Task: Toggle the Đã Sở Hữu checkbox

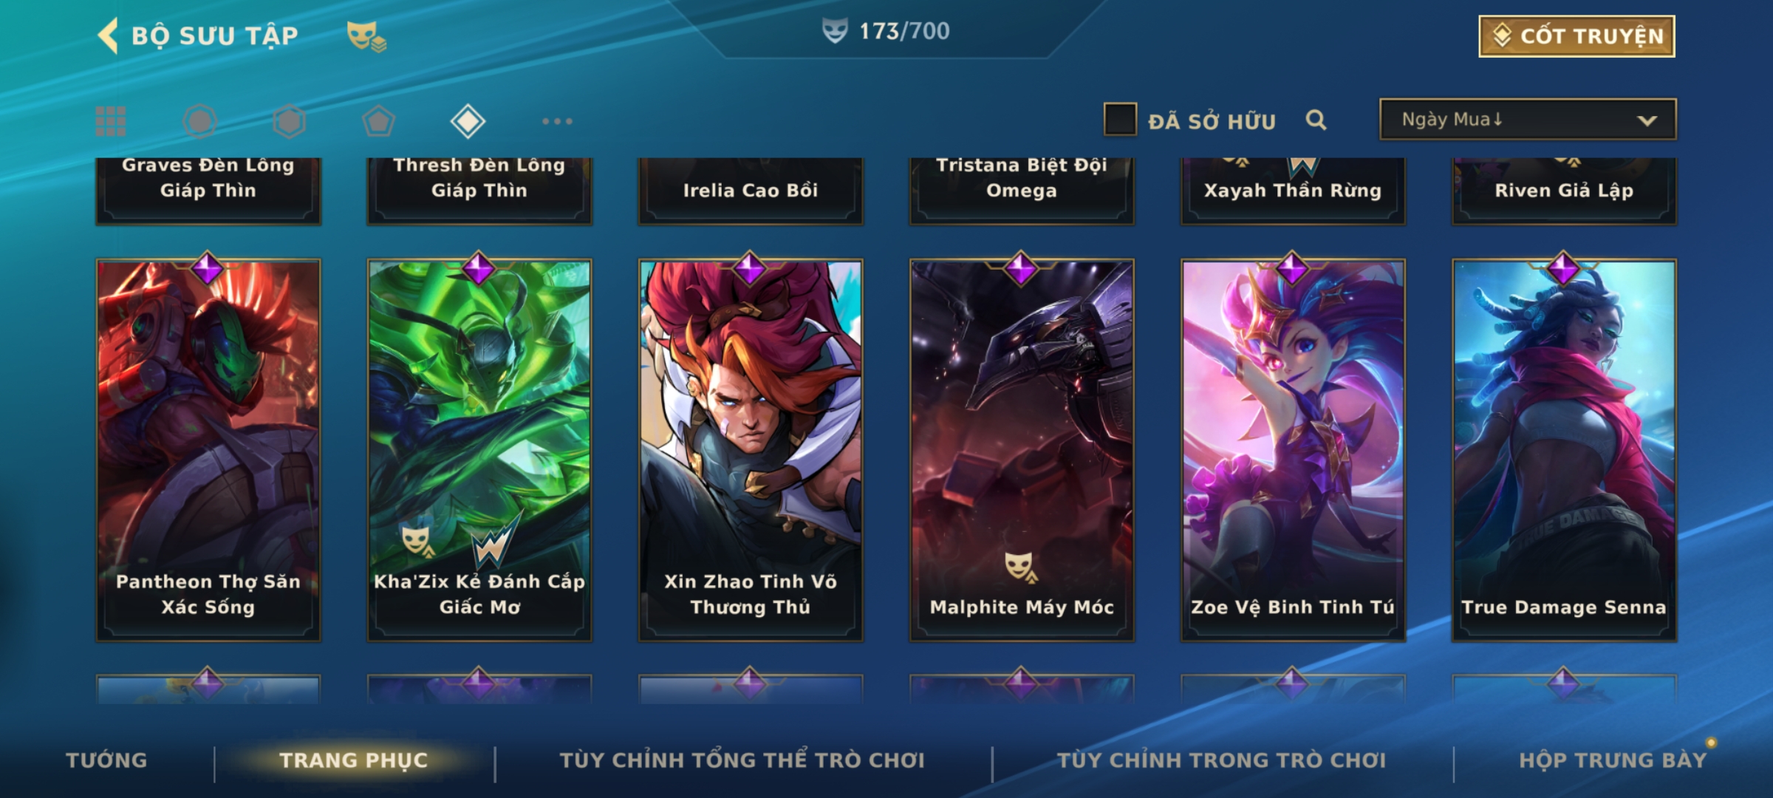Action: pos(1120,120)
